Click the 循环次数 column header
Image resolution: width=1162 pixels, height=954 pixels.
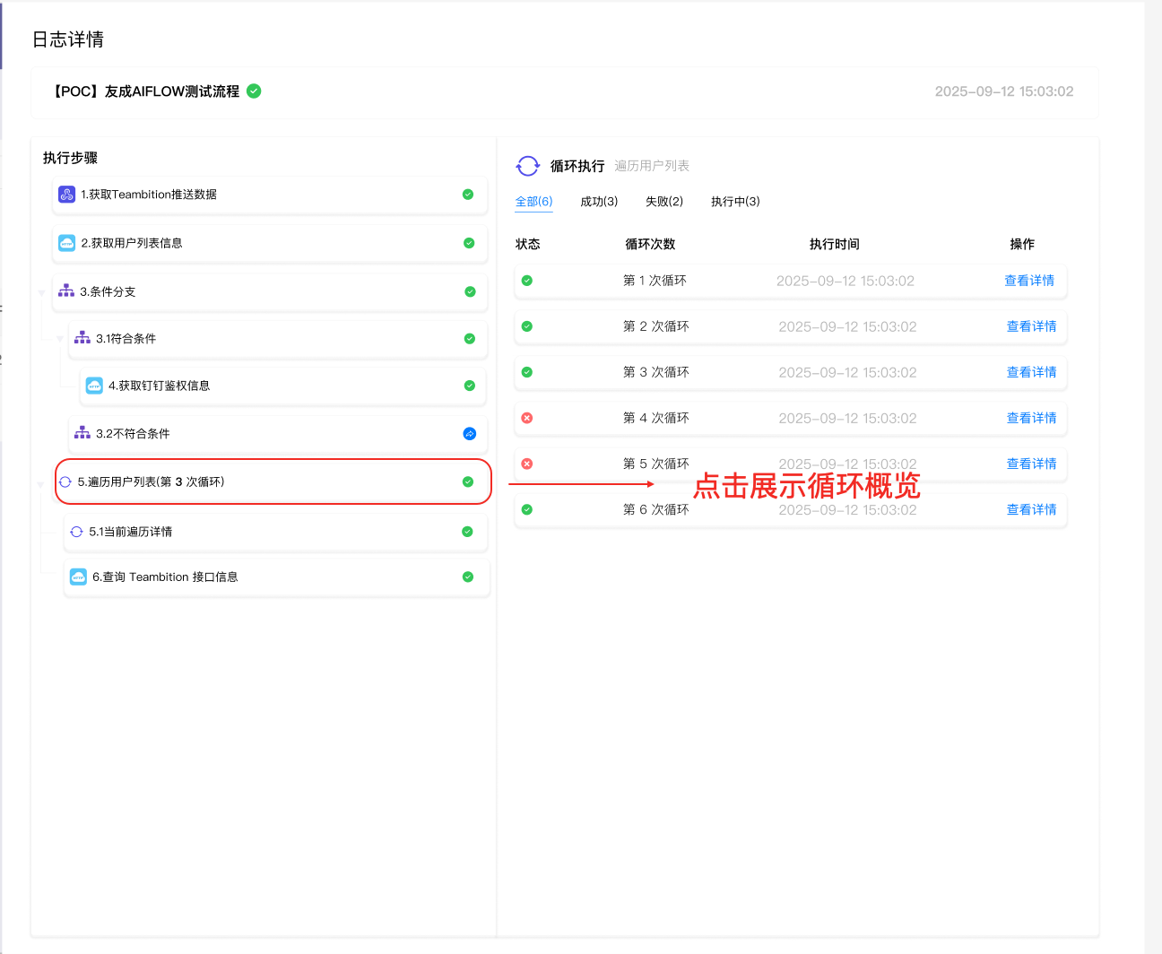[x=650, y=244]
